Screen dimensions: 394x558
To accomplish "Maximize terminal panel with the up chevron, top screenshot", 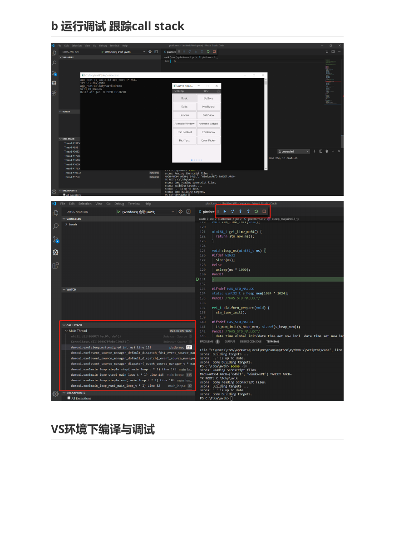I will [x=333, y=151].
